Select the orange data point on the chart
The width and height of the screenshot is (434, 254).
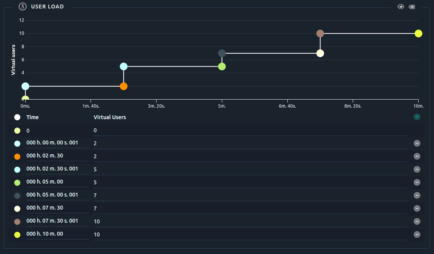coord(123,86)
